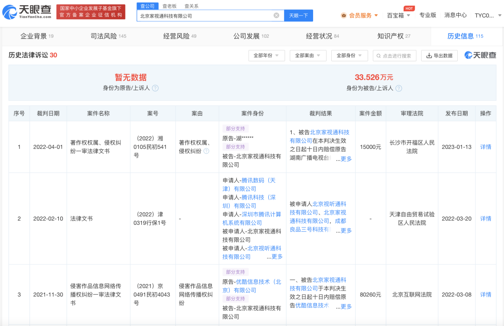Open the 历史信息 tab

[x=465, y=36]
